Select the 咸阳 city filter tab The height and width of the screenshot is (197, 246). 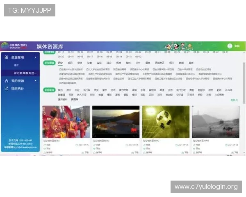coord(70,63)
